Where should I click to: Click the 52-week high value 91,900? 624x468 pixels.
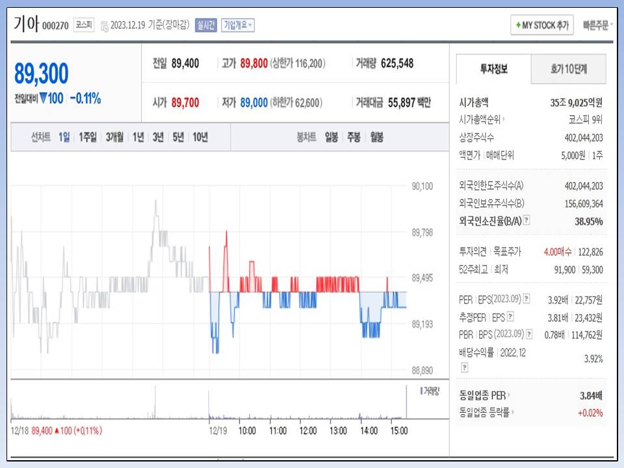coord(565,270)
